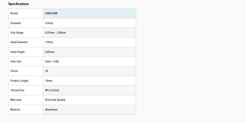
Task: Select the KINCROME brand value cell
Action: click(52, 13)
